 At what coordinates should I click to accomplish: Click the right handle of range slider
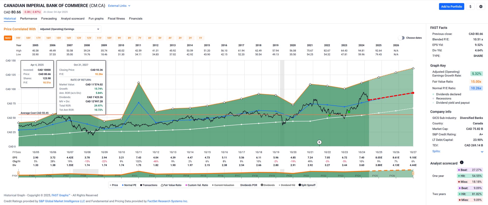pyautogui.click(x=413, y=173)
